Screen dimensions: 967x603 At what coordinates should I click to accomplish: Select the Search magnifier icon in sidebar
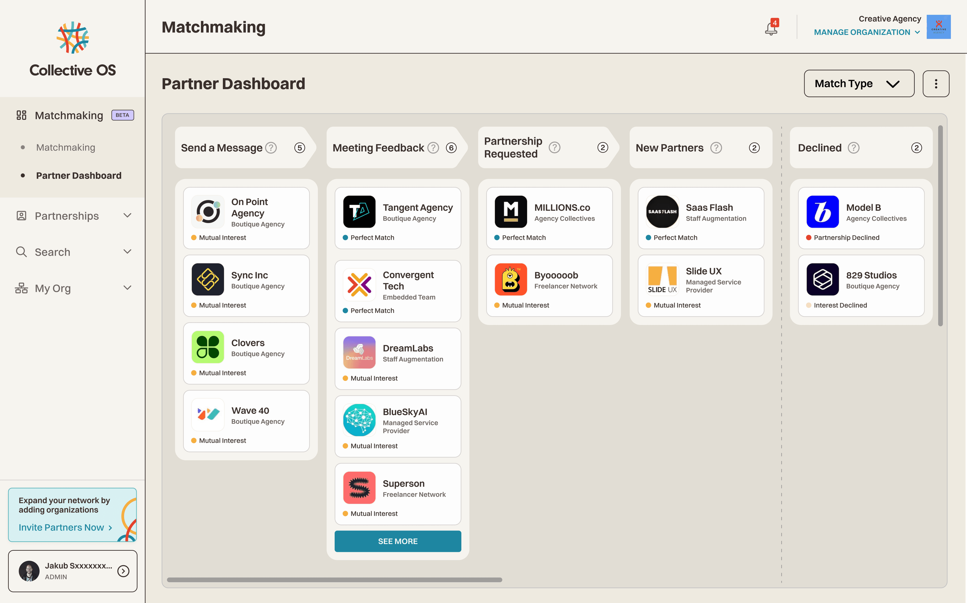[x=22, y=252]
